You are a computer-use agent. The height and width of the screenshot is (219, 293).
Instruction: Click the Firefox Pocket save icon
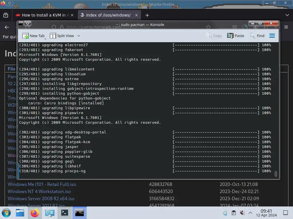[x=235, y=27]
